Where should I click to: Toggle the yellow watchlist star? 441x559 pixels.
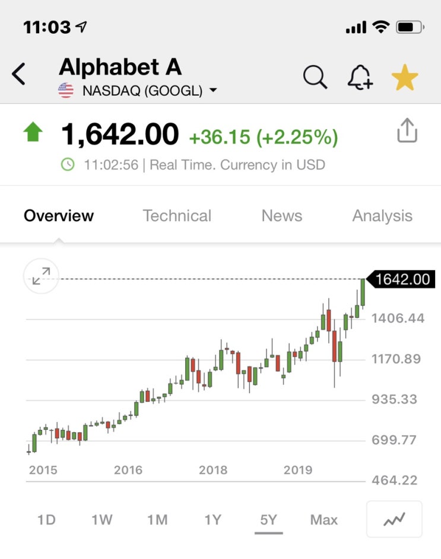point(405,77)
